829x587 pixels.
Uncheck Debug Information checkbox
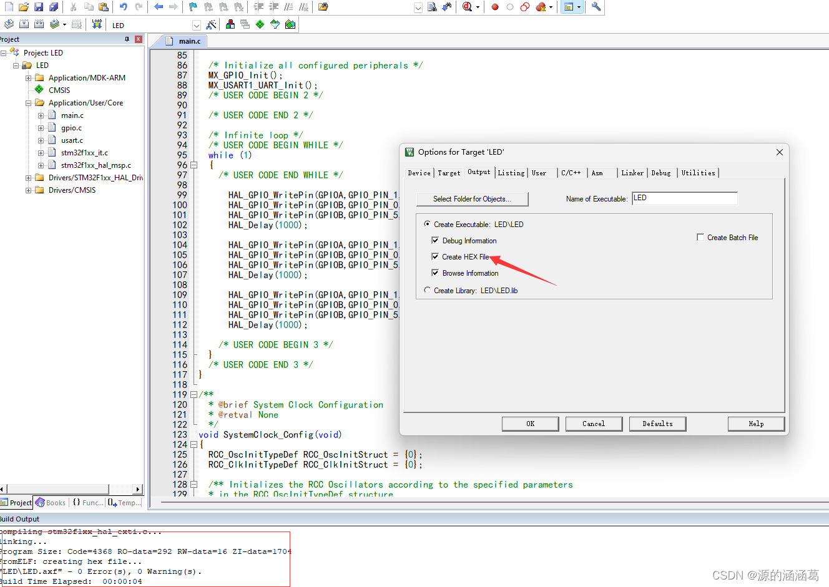(435, 240)
